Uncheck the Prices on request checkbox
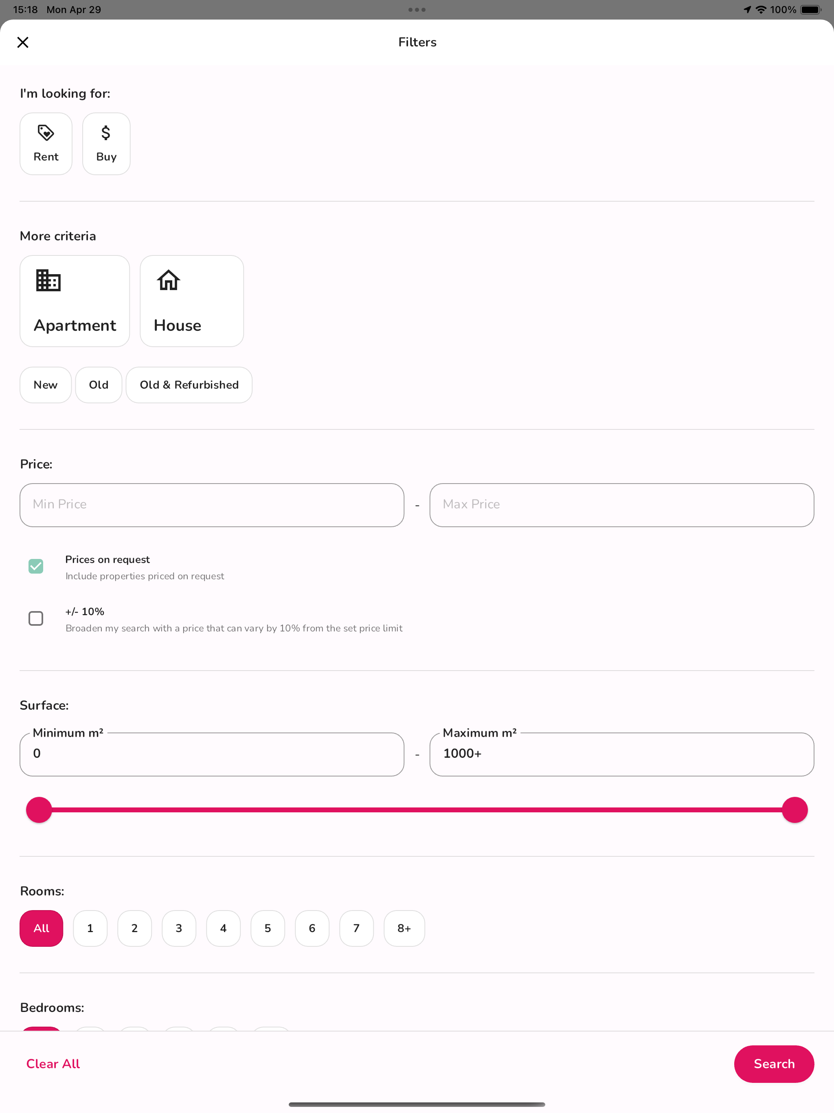 [36, 566]
